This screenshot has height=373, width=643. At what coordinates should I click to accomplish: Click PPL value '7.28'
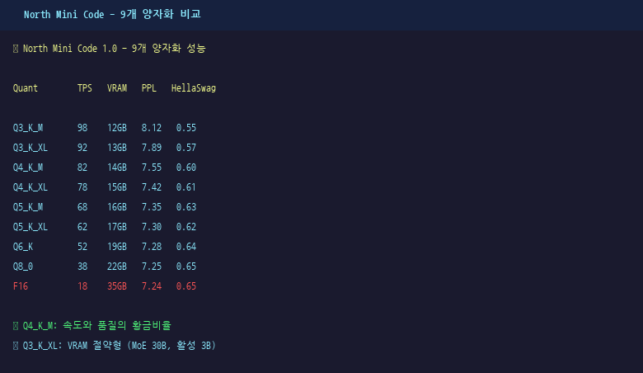point(152,247)
